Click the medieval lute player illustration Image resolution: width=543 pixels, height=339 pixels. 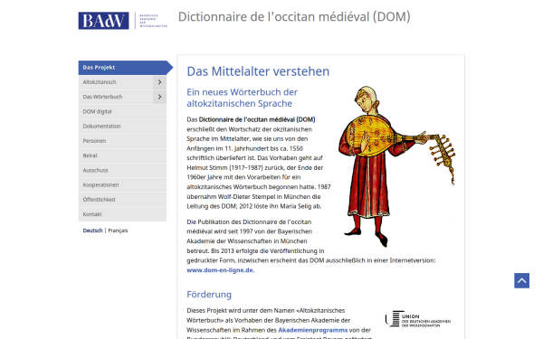pyautogui.click(x=396, y=166)
